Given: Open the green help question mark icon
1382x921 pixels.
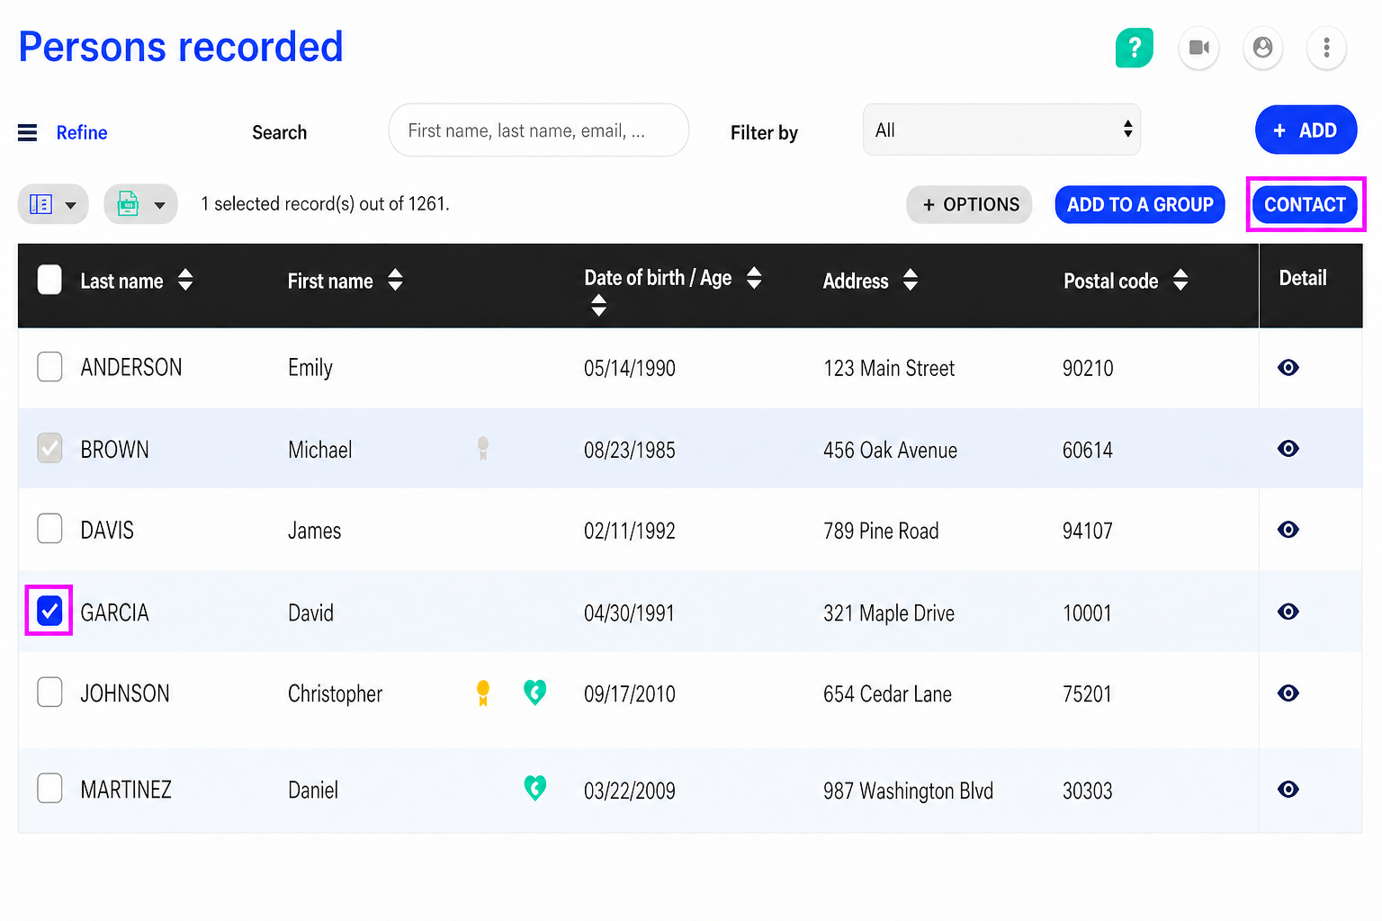Looking at the screenshot, I should [x=1134, y=47].
